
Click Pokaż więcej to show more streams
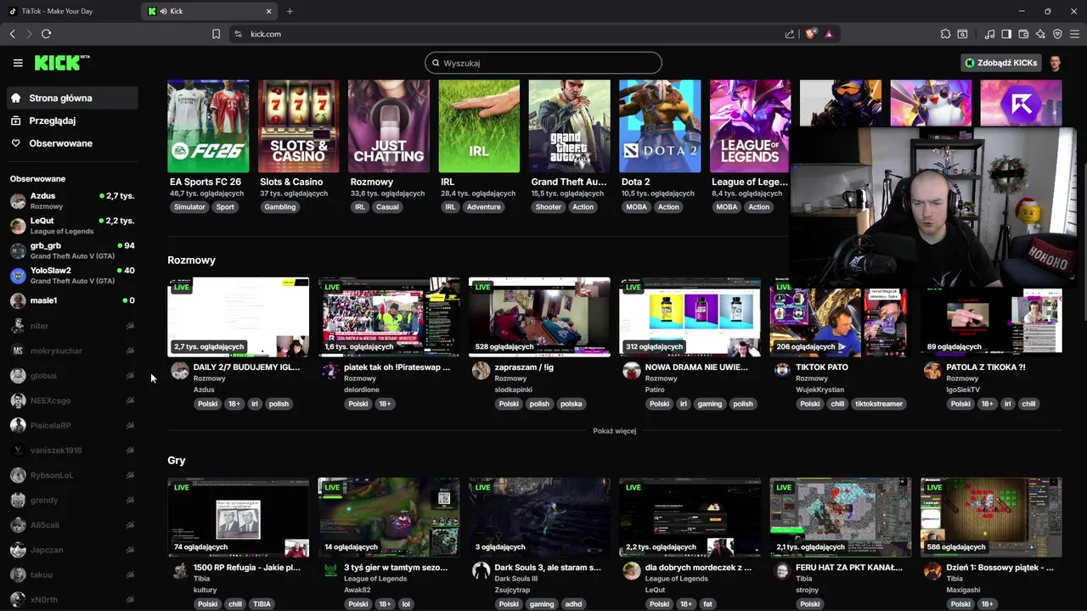614,431
